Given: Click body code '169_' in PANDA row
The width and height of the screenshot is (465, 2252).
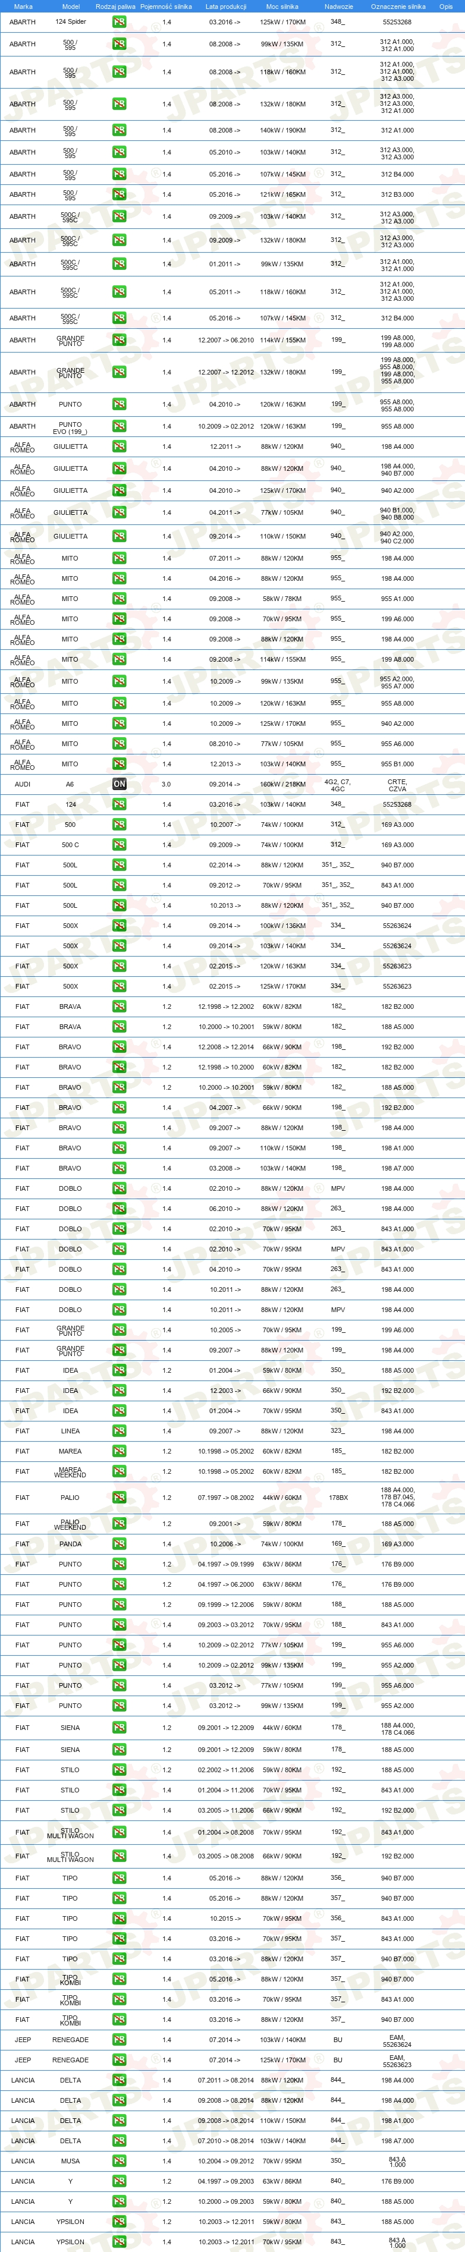Looking at the screenshot, I should point(337,1544).
